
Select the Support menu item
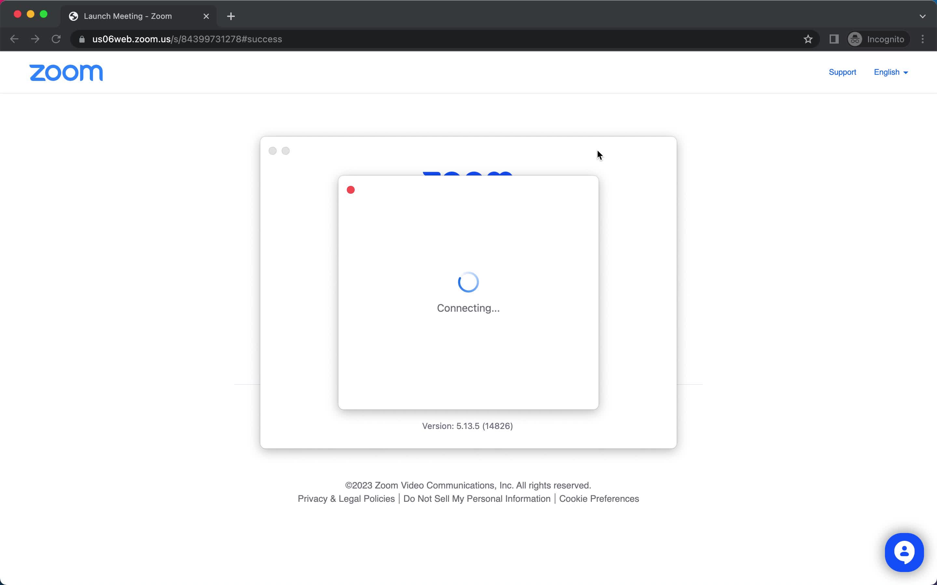842,72
